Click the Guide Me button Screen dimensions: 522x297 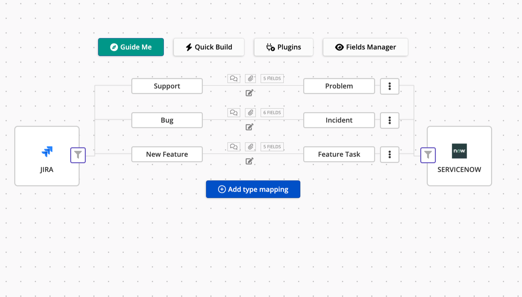coord(131,47)
